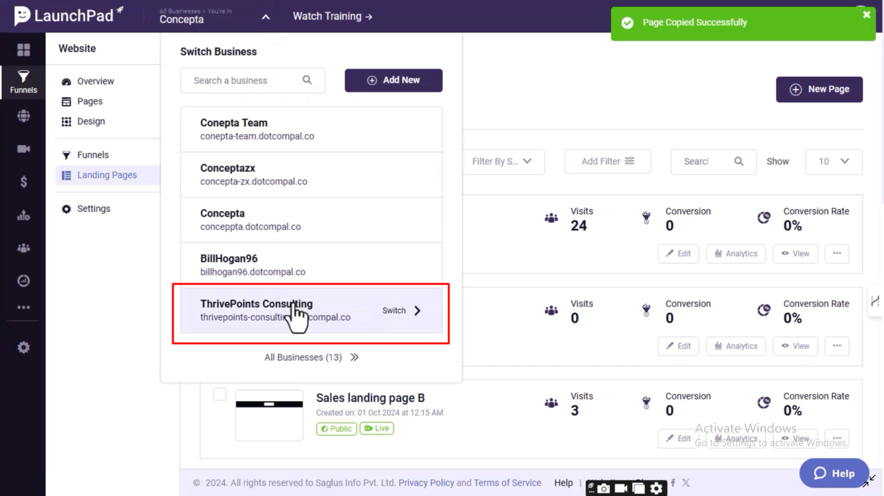This screenshot has width=884, height=496.
Task: Select the Funnels icon in the left sidebar
Action: (x=23, y=81)
